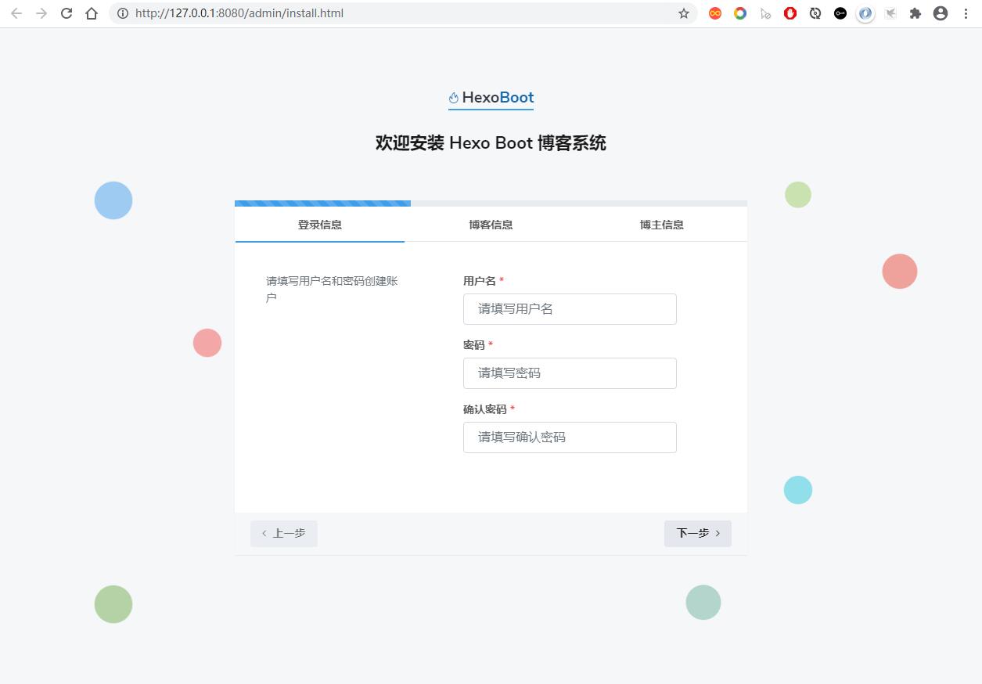Click the 用户名 field label
This screenshot has width=982, height=684.
(x=480, y=281)
